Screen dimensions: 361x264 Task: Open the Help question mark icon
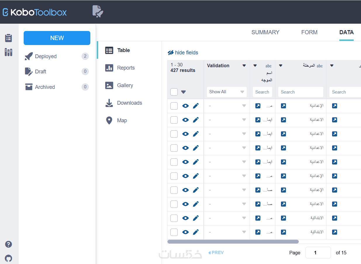8,244
